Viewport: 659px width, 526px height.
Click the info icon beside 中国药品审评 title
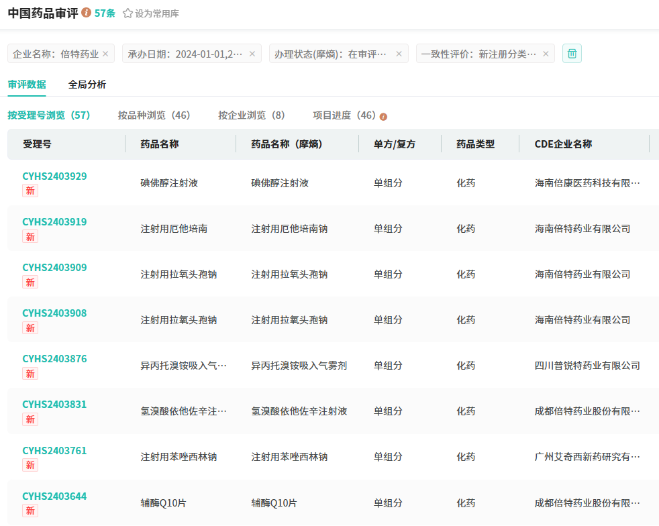(x=87, y=13)
